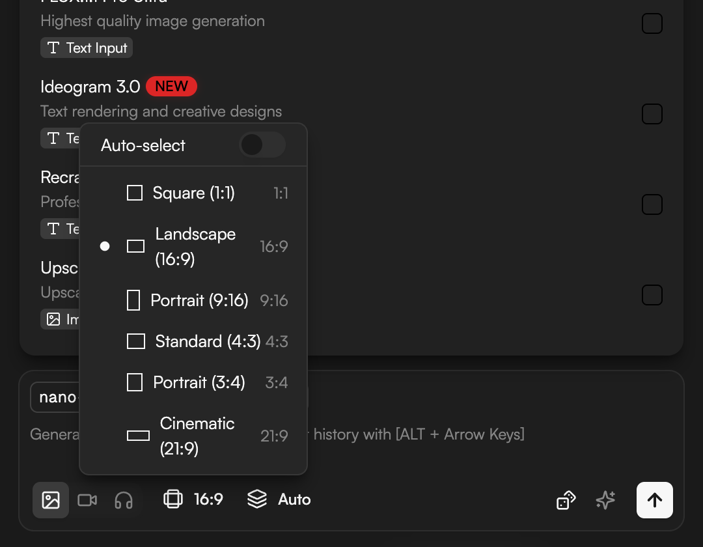Viewport: 703px width, 547px height.
Task: Click the 1:1 ratio value label
Action: click(x=281, y=193)
